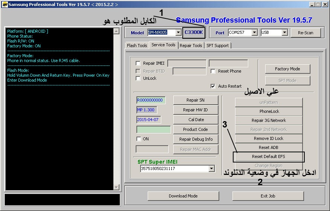Click the black status box below log
The image size is (330, 211).
[62, 199]
